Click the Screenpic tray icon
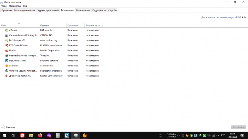Image resolution: width=248 pixels, height=139 pixels. pos(187,135)
